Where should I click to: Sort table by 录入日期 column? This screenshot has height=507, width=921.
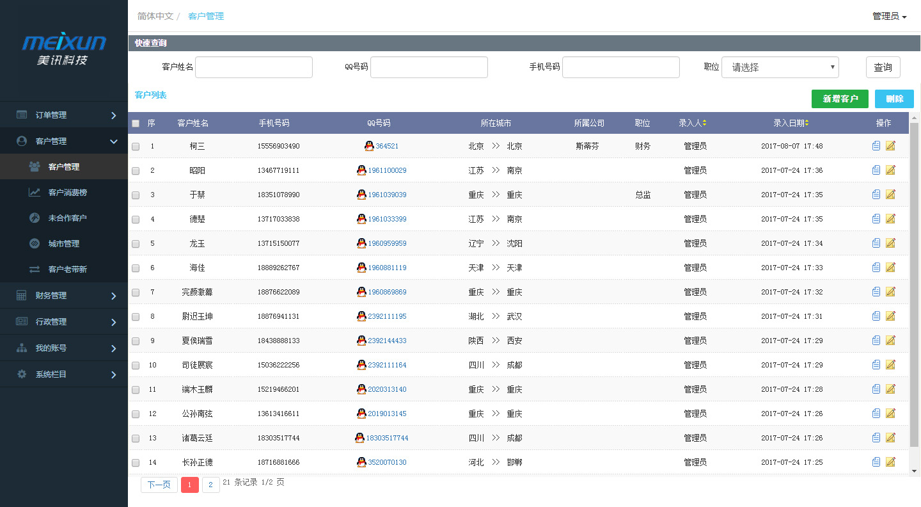791,123
